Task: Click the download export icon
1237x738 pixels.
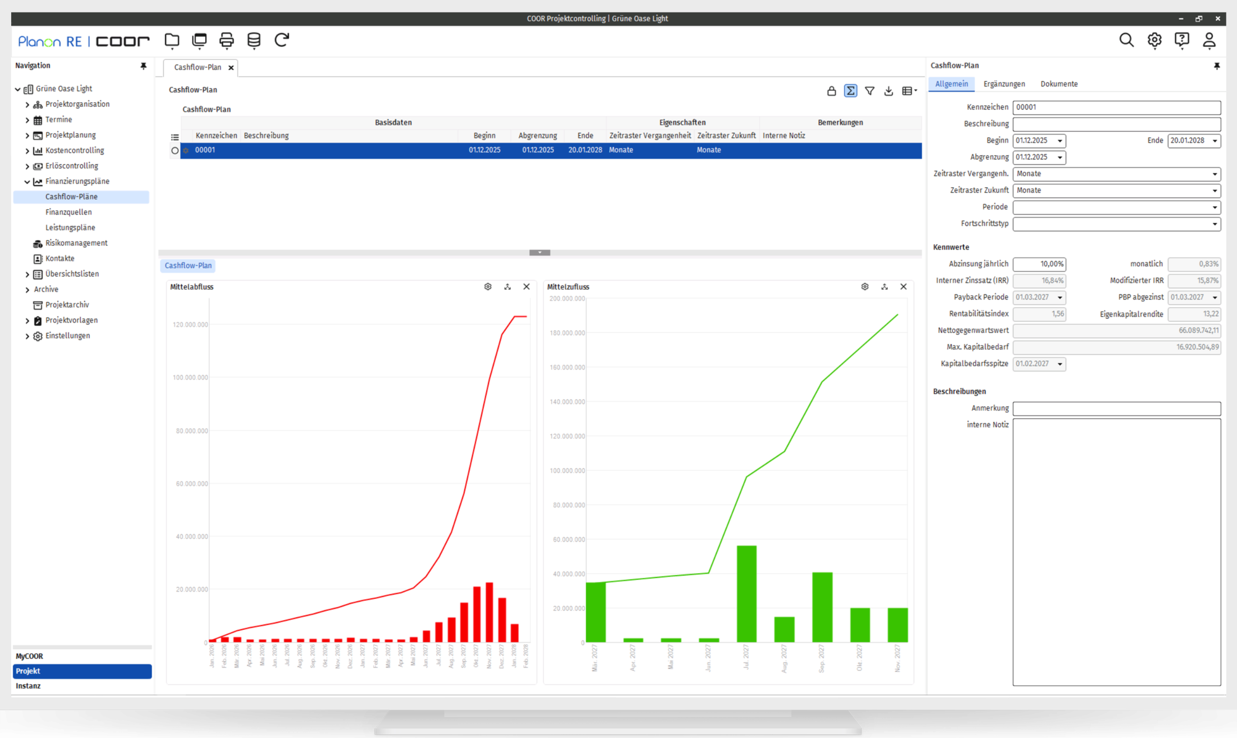Action: point(888,91)
